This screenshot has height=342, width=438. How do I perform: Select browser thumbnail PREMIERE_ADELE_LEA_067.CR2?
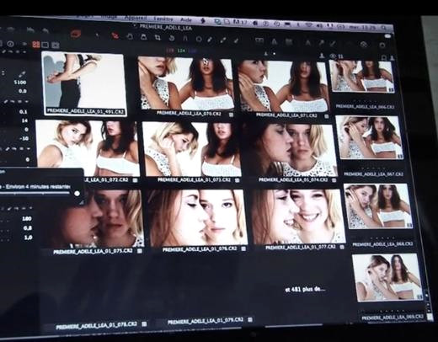(x=370, y=137)
